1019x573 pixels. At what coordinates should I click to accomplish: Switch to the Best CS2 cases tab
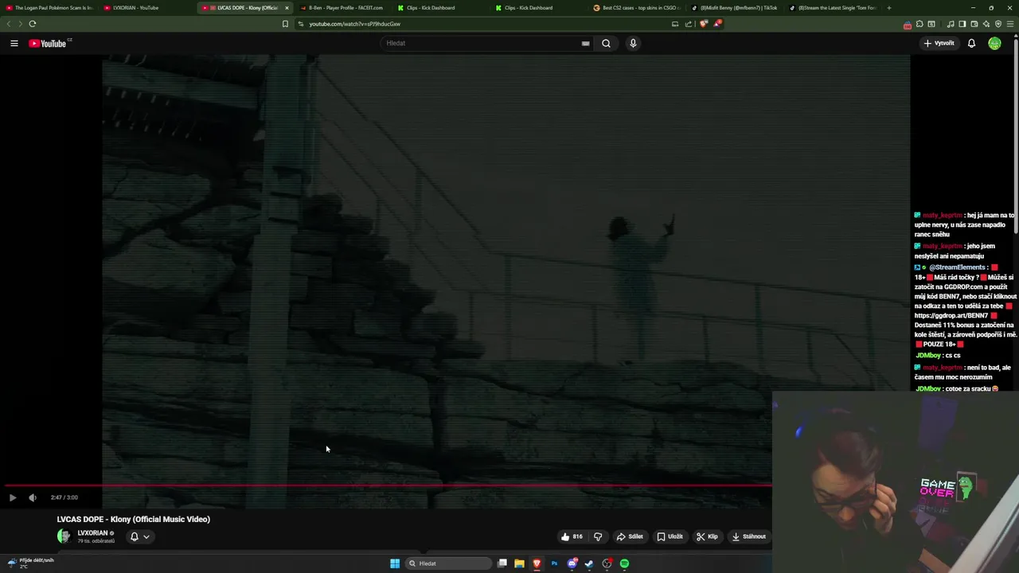coord(637,8)
